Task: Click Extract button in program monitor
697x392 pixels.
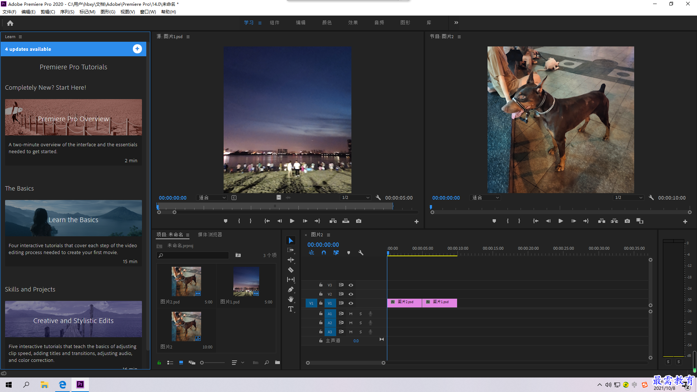Action: [614, 221]
